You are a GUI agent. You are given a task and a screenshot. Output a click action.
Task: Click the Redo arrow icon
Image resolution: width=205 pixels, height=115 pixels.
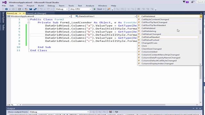pyautogui.click(x=48, y=9)
